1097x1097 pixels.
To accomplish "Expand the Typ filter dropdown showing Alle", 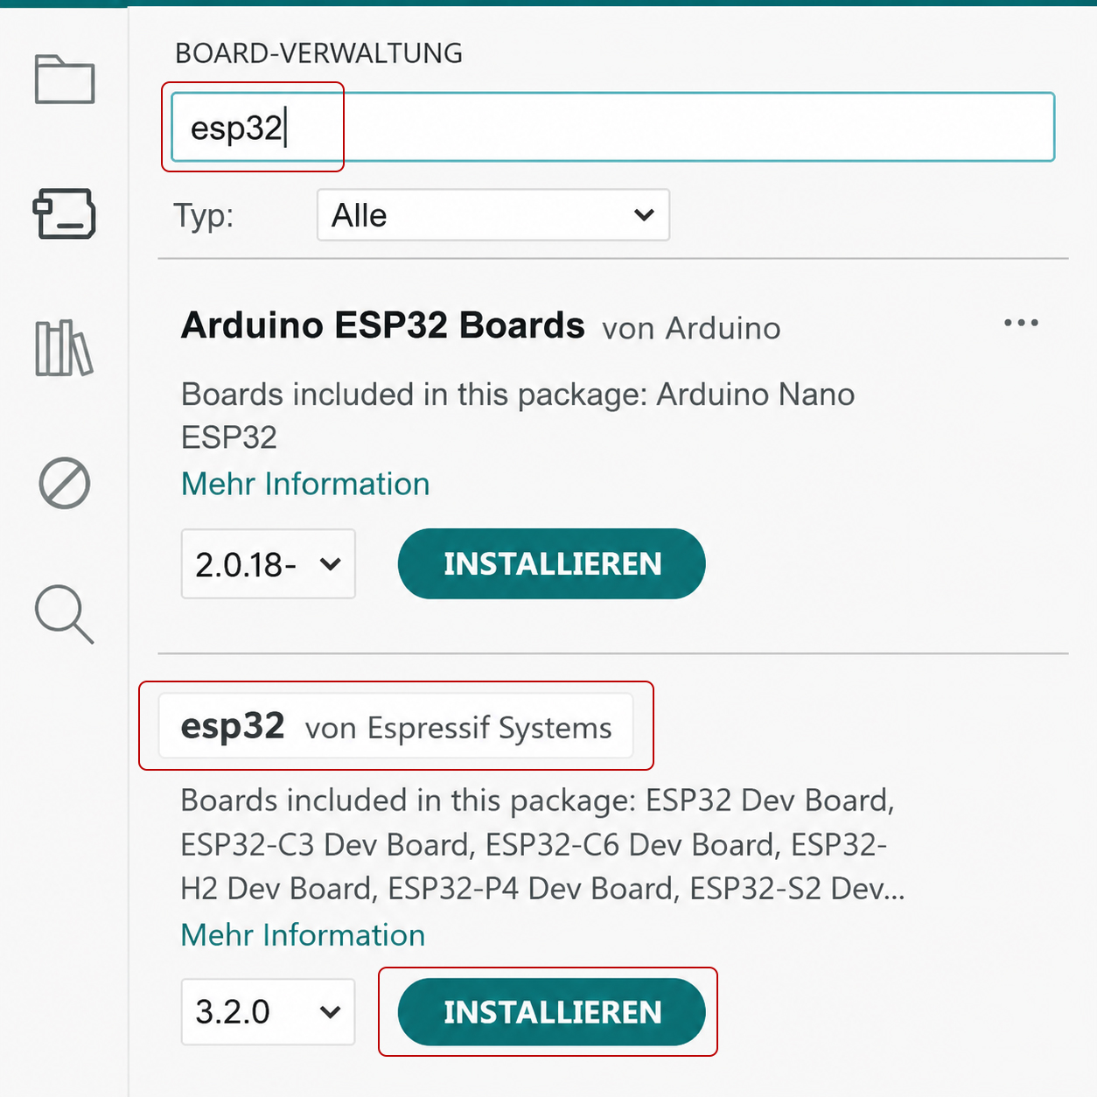I will (x=493, y=215).
